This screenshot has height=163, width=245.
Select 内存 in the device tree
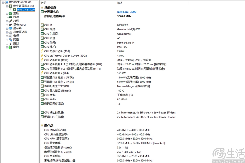click(16, 17)
